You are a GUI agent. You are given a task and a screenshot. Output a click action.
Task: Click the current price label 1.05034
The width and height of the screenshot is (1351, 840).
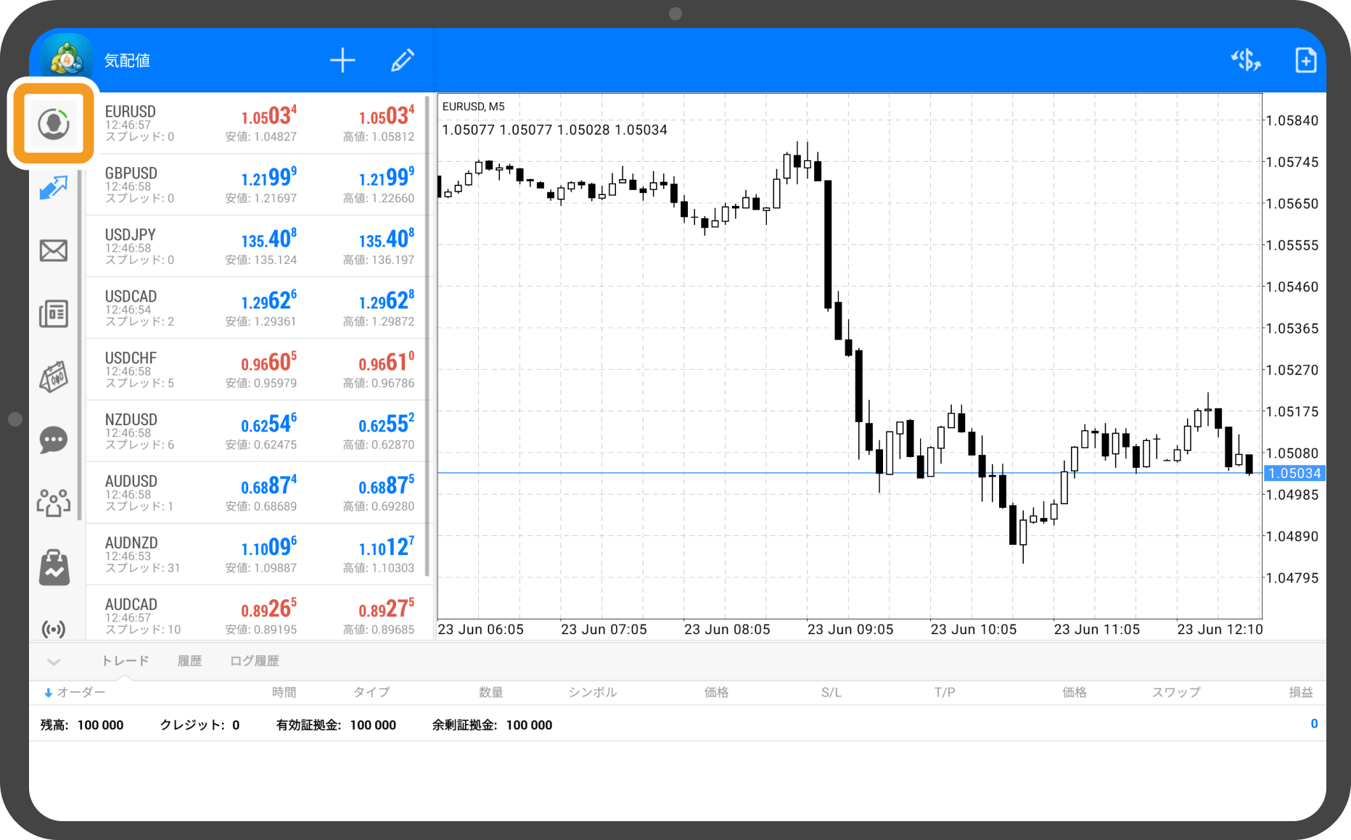[1294, 474]
